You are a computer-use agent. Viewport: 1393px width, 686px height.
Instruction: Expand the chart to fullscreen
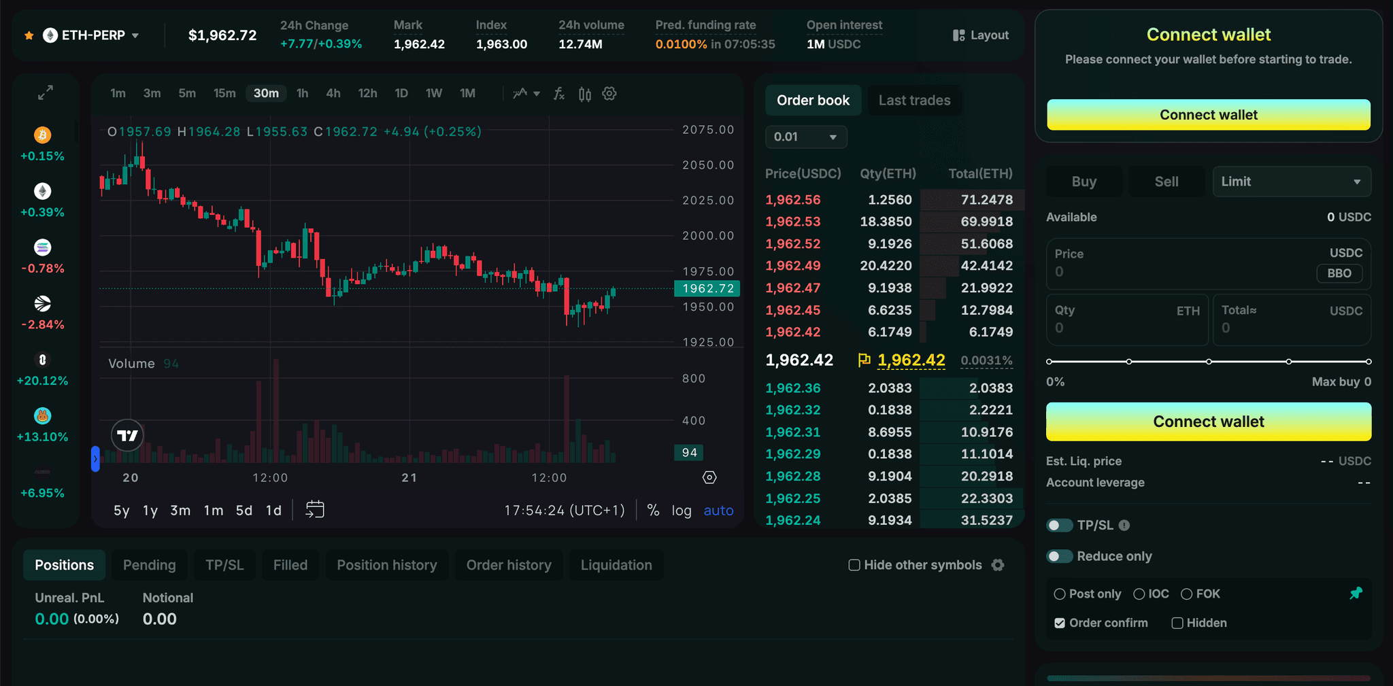point(45,93)
